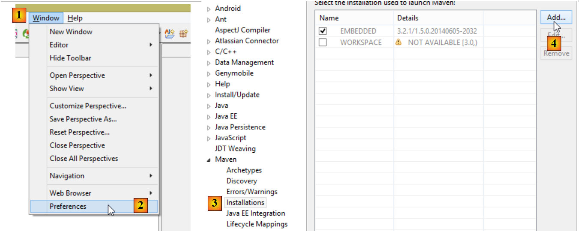Expand the Android preferences node
The width and height of the screenshot is (579, 231).
coord(209,9)
